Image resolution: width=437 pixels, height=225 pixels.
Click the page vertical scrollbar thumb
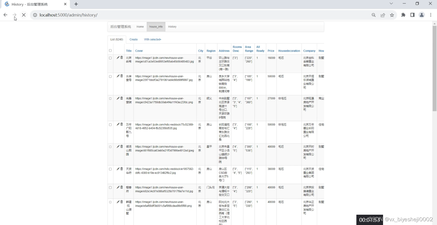[434, 68]
